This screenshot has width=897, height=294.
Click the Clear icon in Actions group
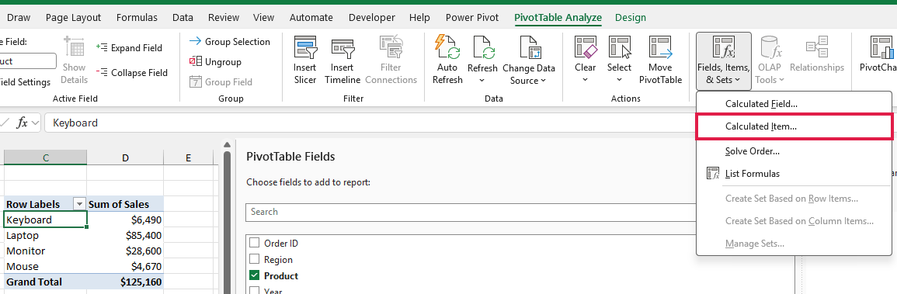click(586, 47)
